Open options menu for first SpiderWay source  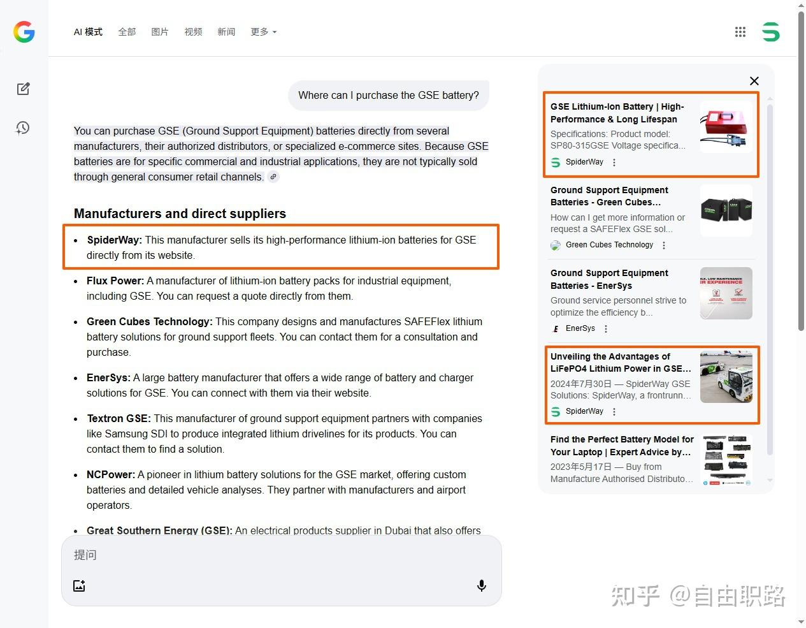coord(614,163)
